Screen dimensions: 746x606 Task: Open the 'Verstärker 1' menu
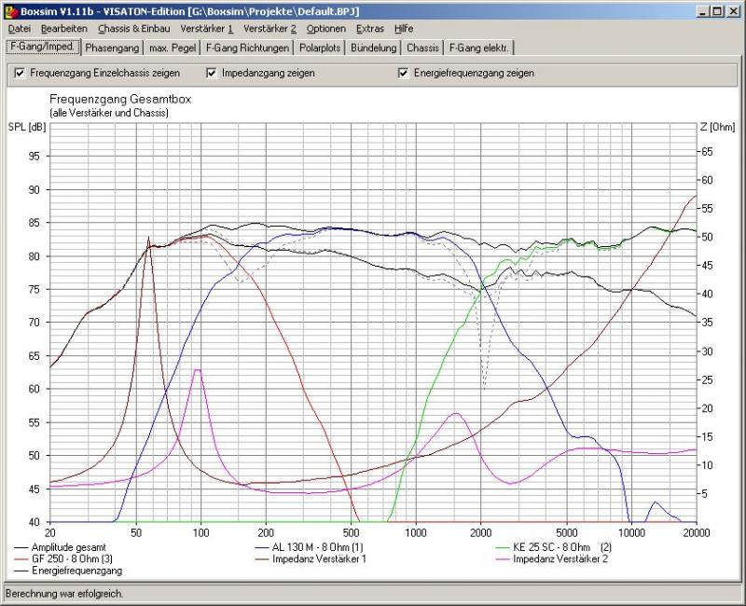click(206, 29)
